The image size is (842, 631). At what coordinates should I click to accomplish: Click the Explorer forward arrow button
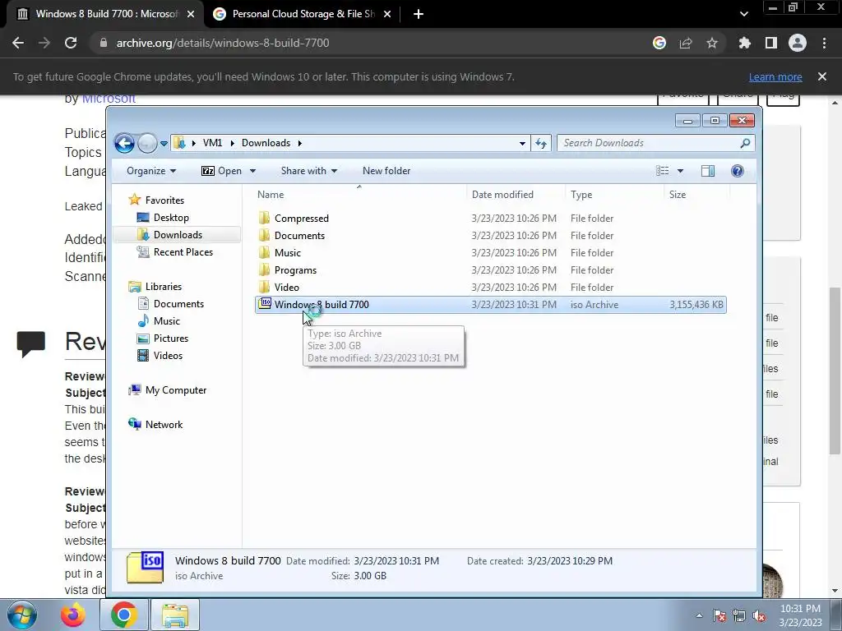[x=147, y=143]
